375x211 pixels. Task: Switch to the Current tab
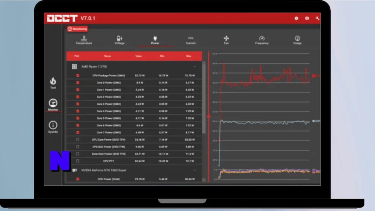coord(190,40)
